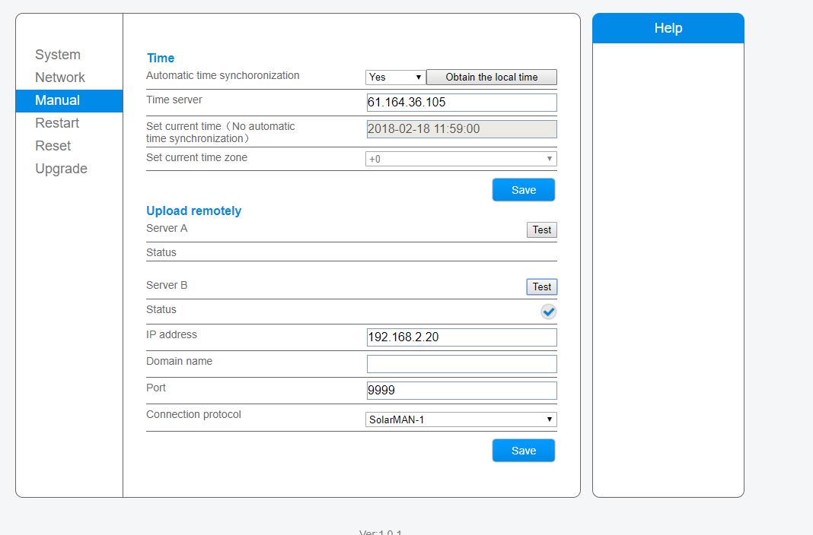Focus the Time server input field

pos(461,103)
